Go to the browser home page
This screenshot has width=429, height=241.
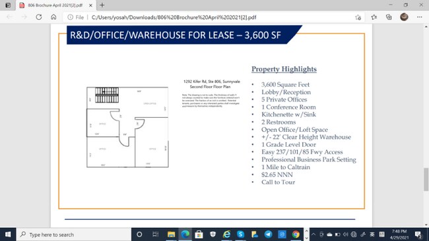click(x=53, y=17)
